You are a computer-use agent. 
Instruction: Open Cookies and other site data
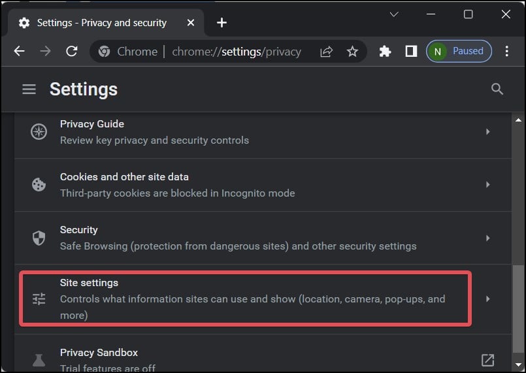[x=263, y=185]
